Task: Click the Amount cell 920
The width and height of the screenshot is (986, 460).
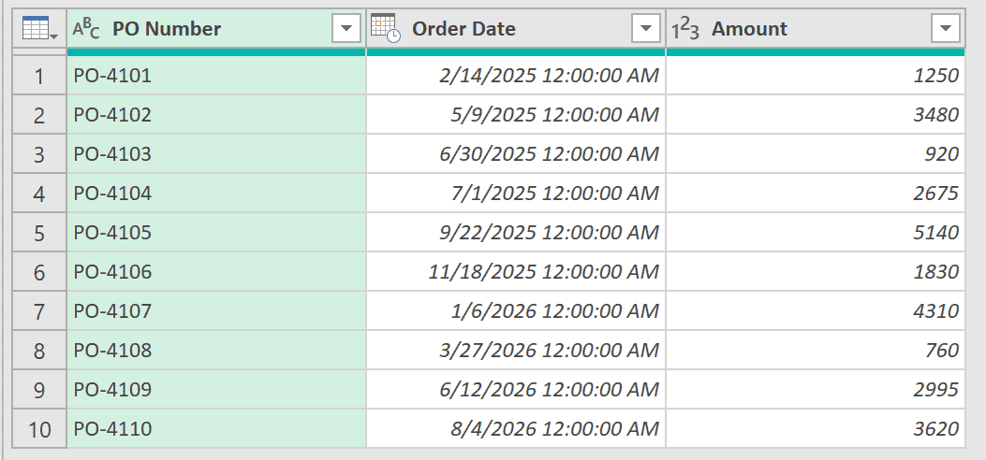Action: click(x=816, y=153)
